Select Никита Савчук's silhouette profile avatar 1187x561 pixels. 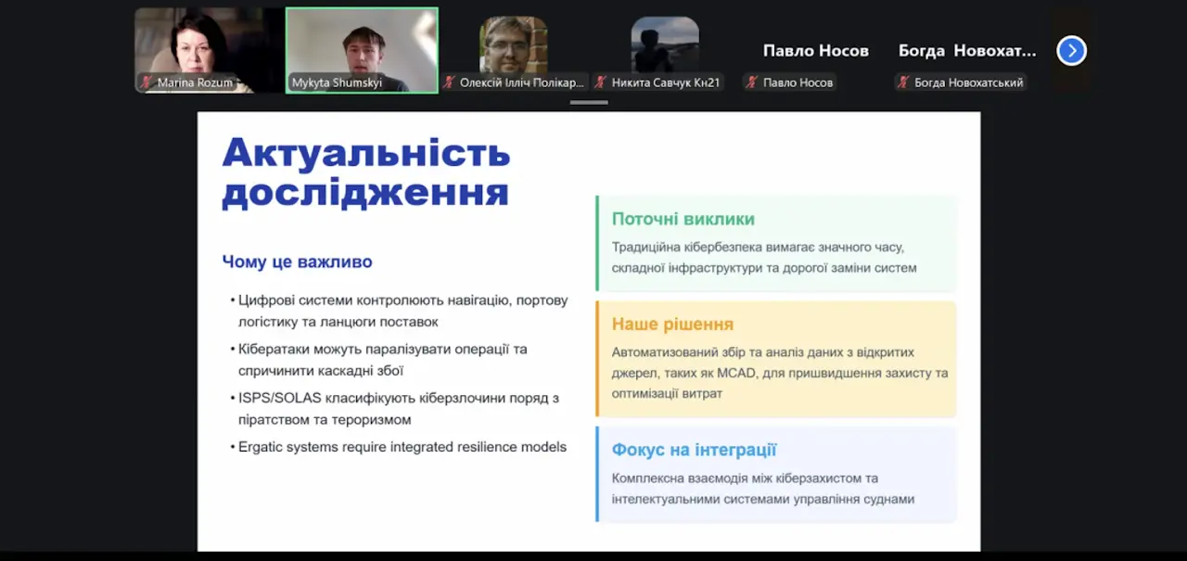665,45
